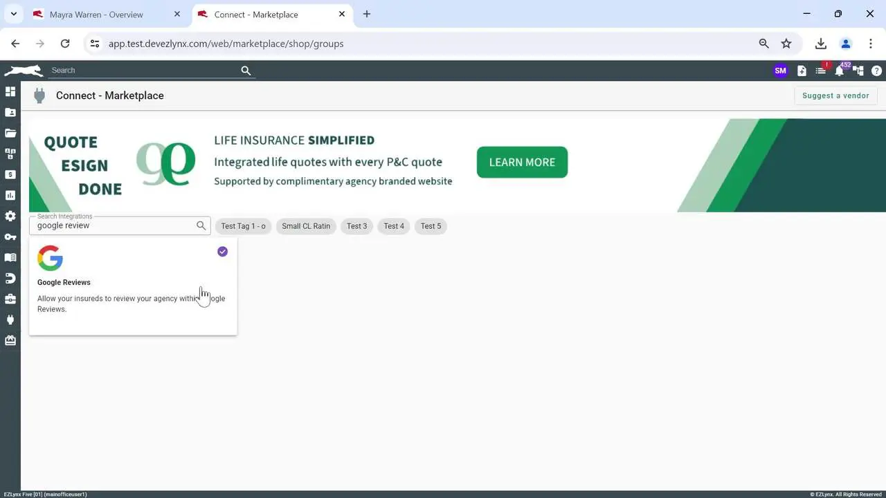The image size is (886, 498).
Task: Click the Search Integrations input field
Action: [x=114, y=225]
